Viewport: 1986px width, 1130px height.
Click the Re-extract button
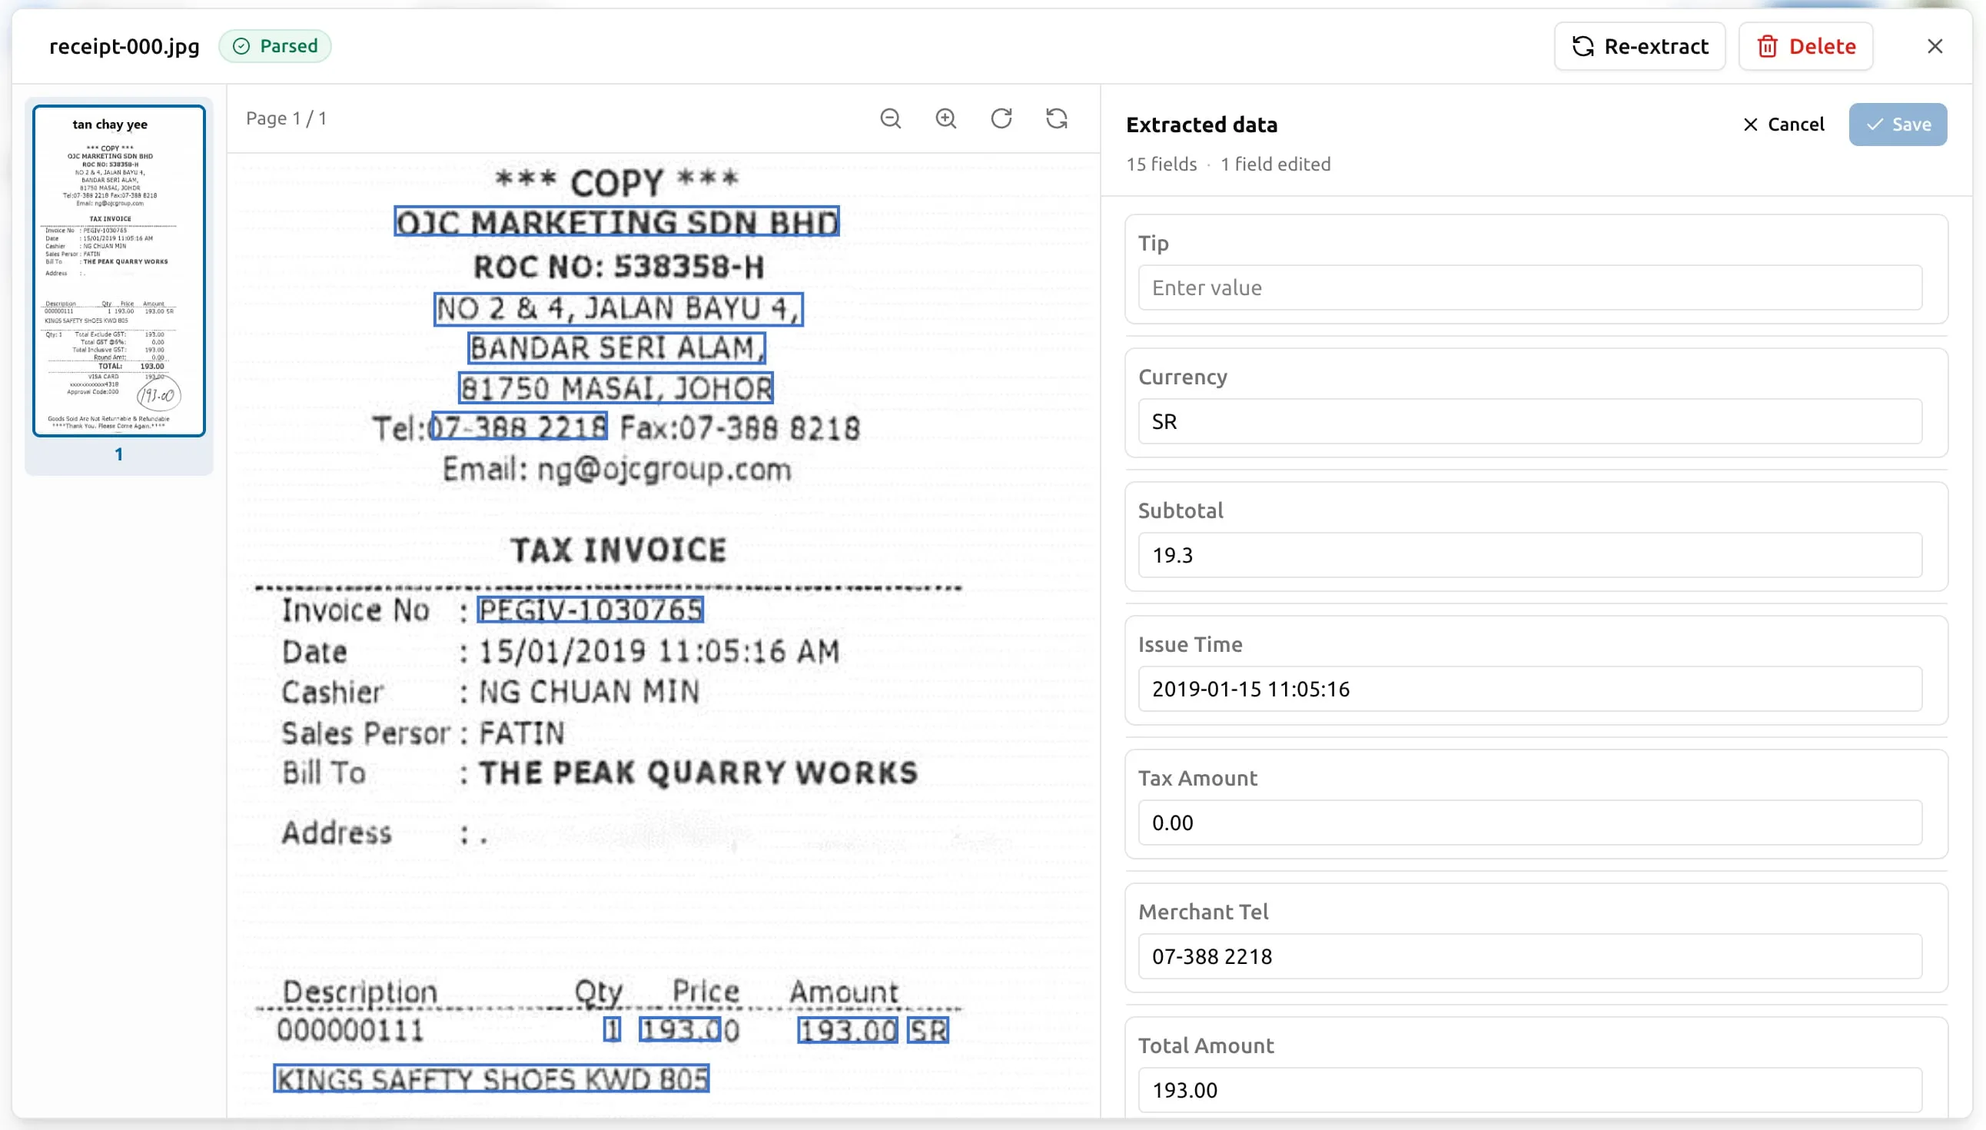1639,47
